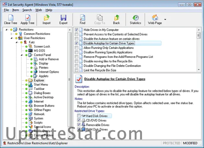Click the Clear Tree toolbar icon
204x148 pixels.
(x=11, y=18)
